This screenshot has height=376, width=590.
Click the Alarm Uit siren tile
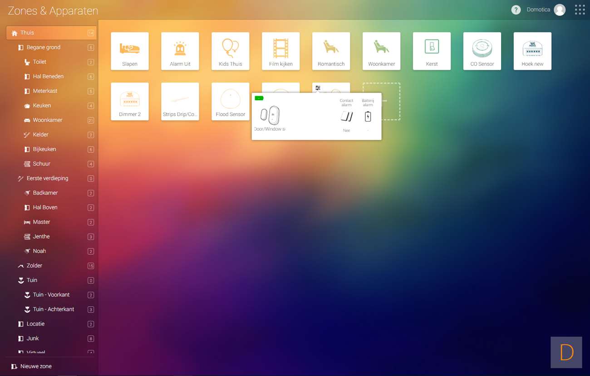click(180, 51)
